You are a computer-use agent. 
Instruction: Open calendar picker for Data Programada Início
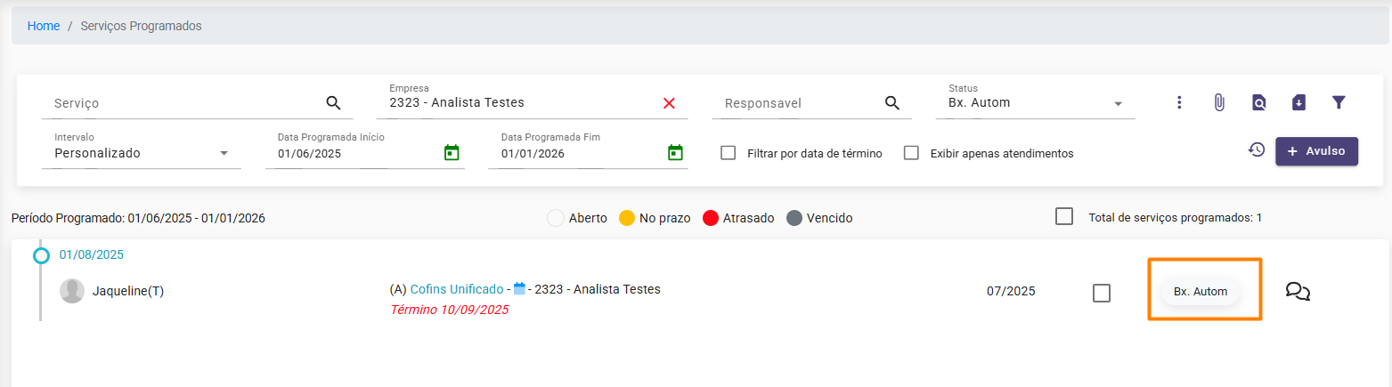pyautogui.click(x=452, y=153)
